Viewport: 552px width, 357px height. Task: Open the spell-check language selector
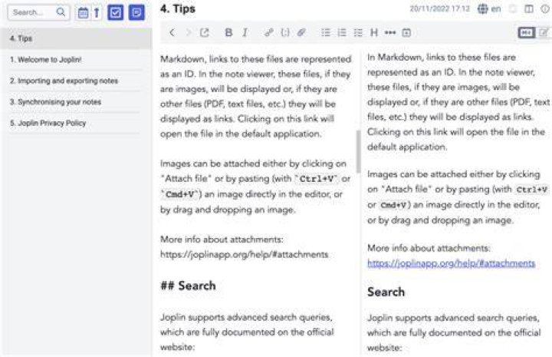pyautogui.click(x=489, y=8)
